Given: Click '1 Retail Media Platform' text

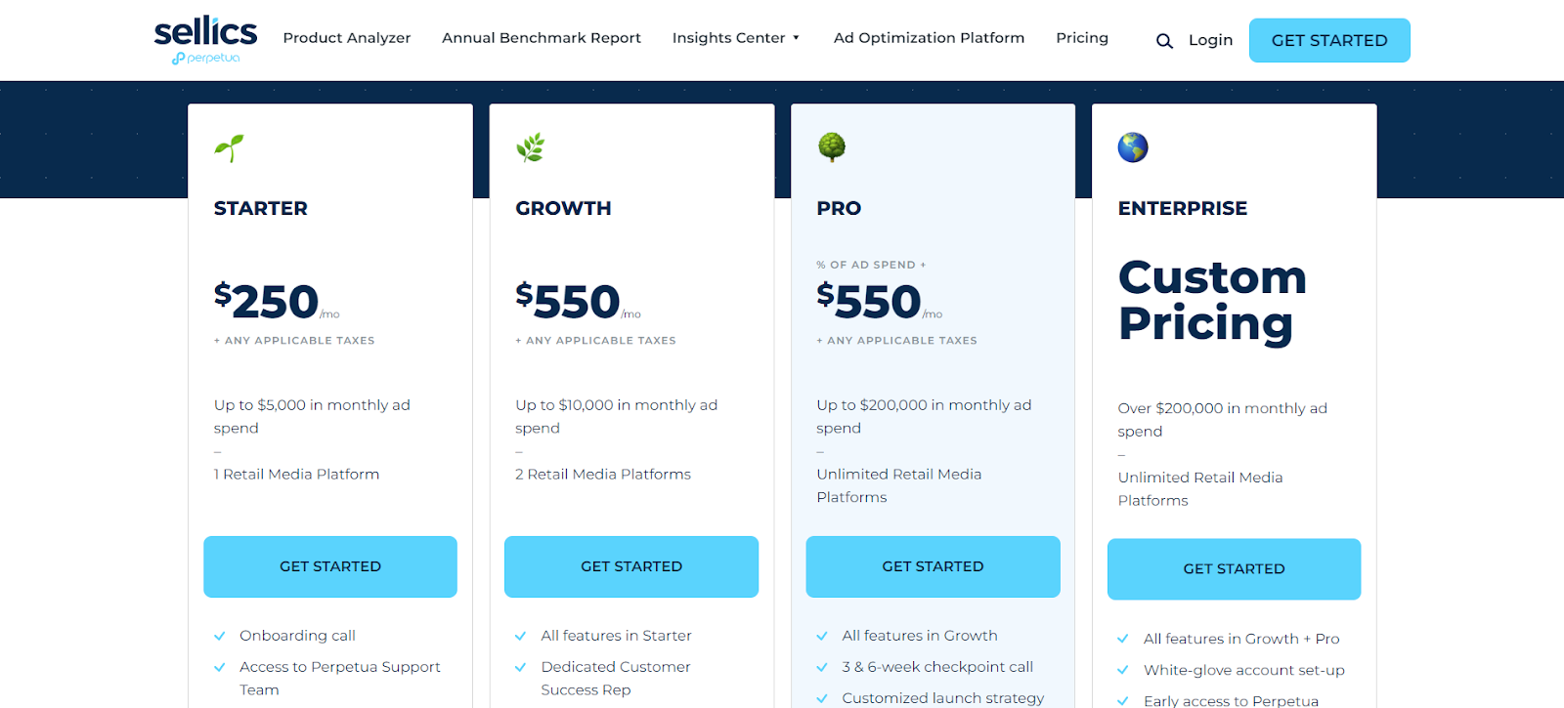Looking at the screenshot, I should pyautogui.click(x=296, y=475).
